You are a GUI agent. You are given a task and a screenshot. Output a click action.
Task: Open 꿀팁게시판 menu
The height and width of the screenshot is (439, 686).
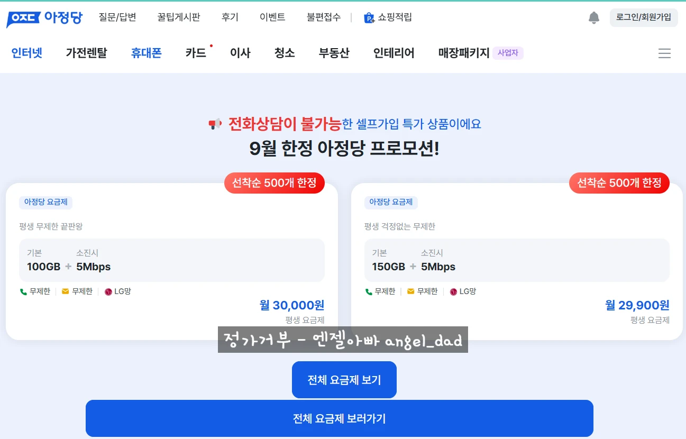tap(179, 17)
